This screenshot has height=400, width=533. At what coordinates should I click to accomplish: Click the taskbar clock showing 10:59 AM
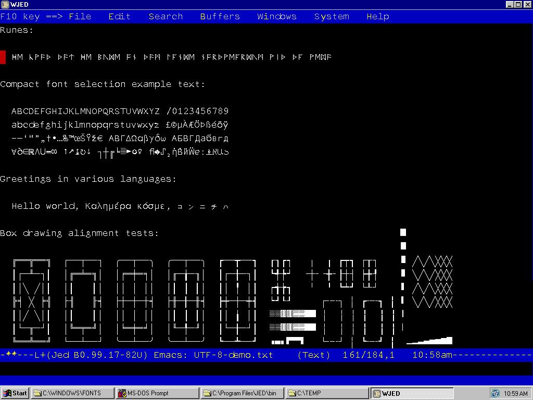[x=515, y=394]
